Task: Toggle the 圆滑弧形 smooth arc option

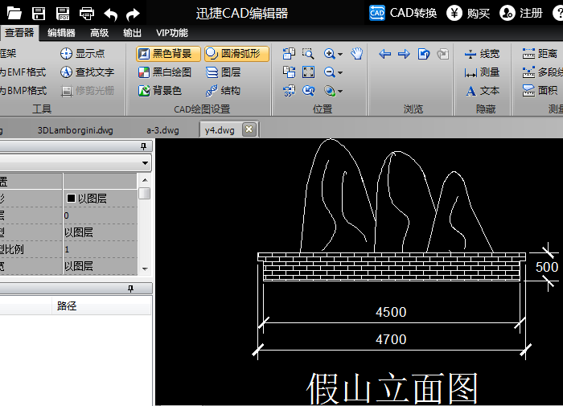Action: (x=236, y=54)
